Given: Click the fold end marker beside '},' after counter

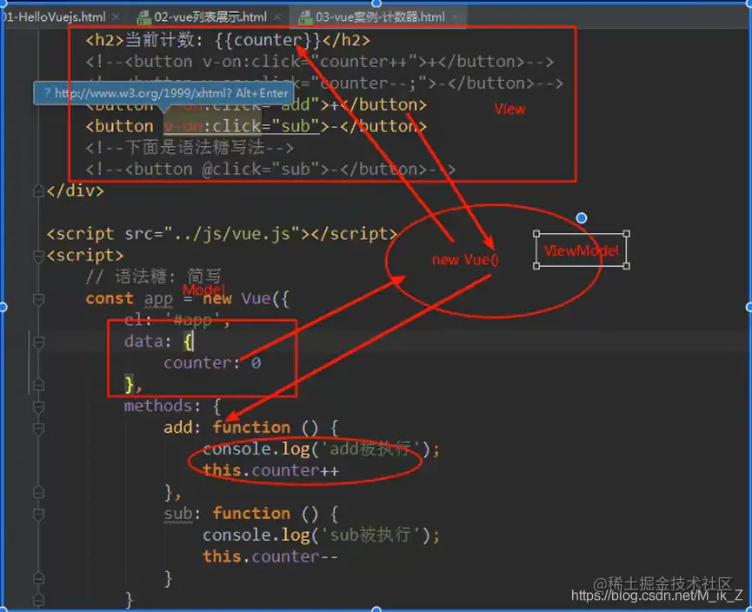Looking at the screenshot, I should 39,384.
